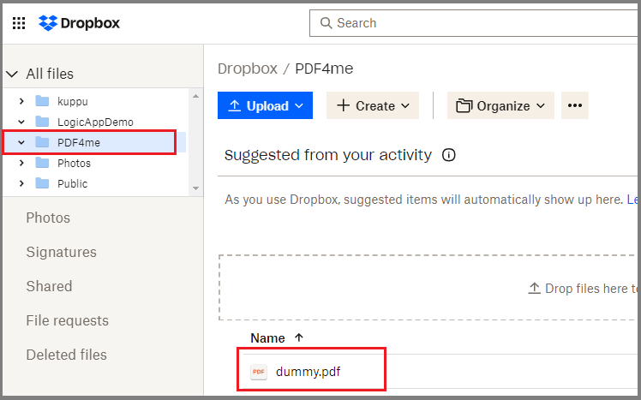This screenshot has height=400, width=641.
Task: Open the Photos folder in the tree
Action: (74, 163)
